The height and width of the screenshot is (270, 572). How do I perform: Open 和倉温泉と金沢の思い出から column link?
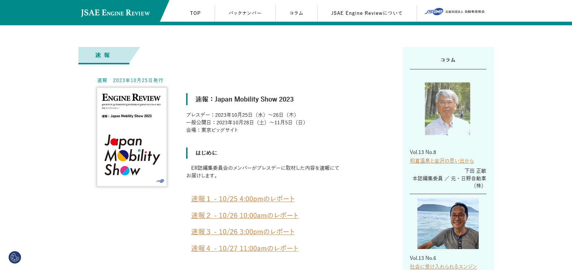coord(442,161)
